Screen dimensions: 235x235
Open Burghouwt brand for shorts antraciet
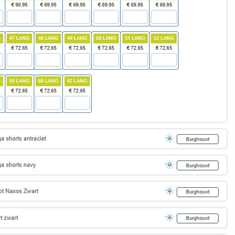tap(198, 139)
